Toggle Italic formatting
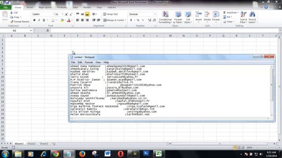Viewport: 282px width, 158px height. tap(39, 20)
